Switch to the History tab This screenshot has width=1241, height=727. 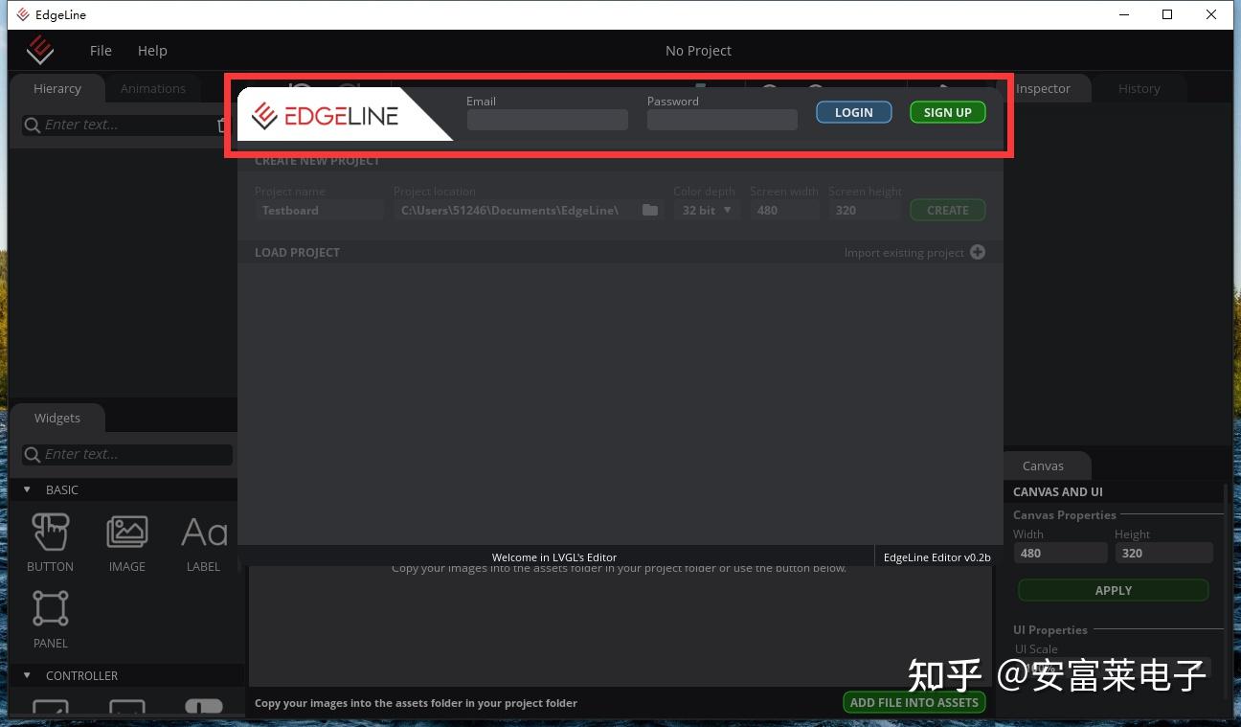[1139, 88]
